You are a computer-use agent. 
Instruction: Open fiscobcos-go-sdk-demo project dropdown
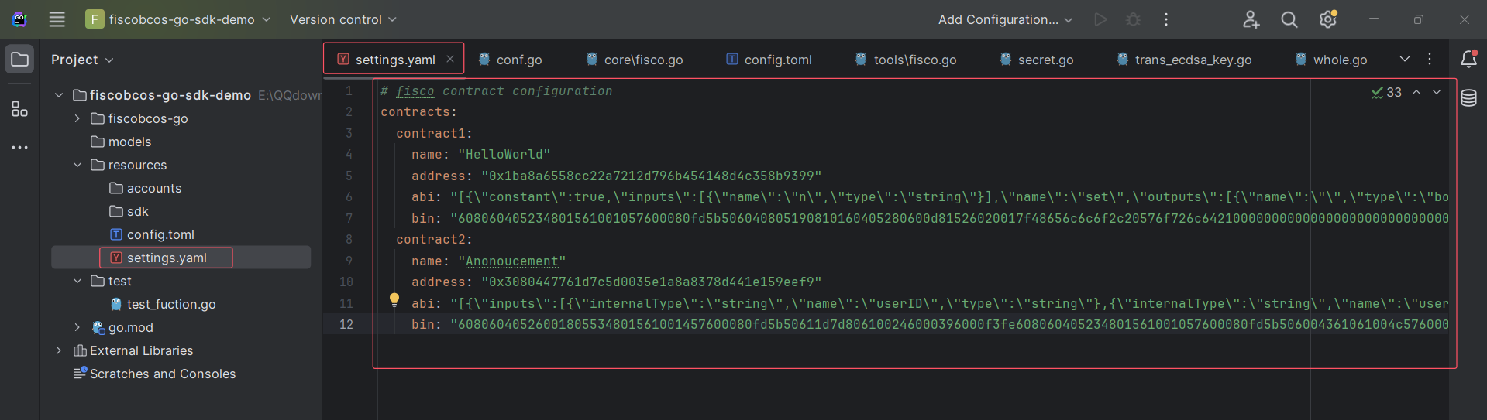(178, 19)
